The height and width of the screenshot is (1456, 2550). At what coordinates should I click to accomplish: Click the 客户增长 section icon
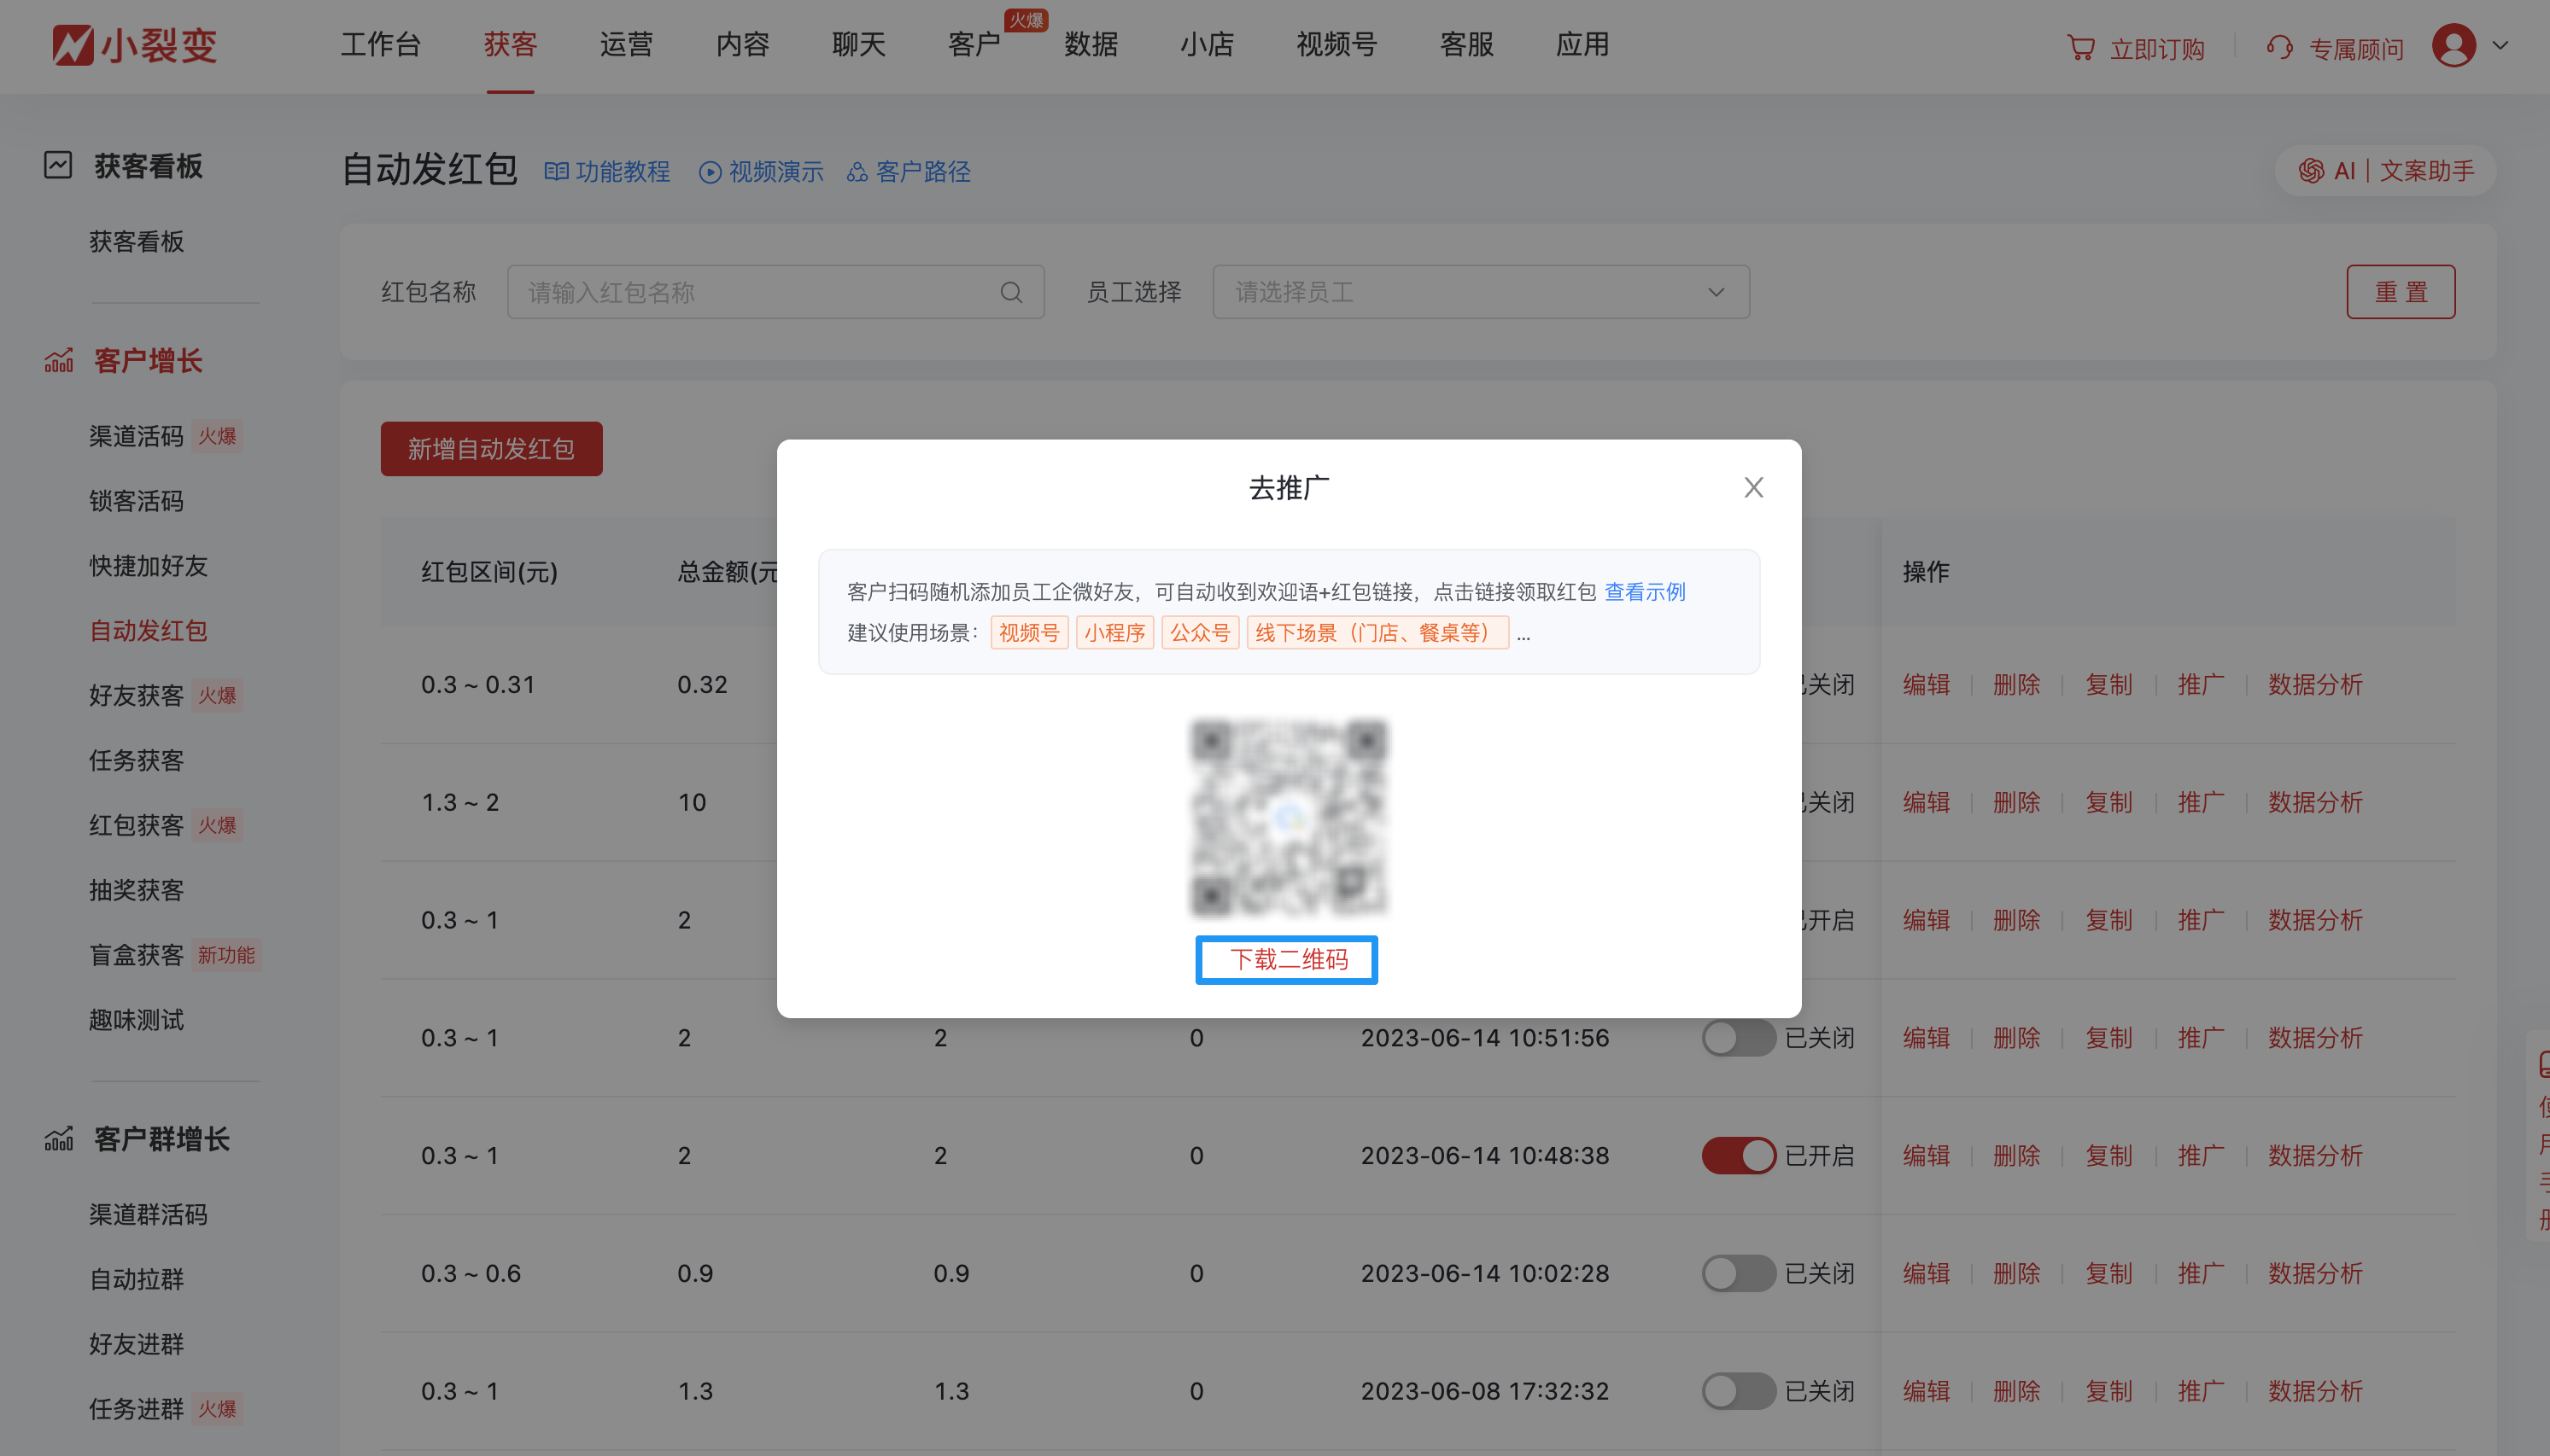[x=58, y=360]
